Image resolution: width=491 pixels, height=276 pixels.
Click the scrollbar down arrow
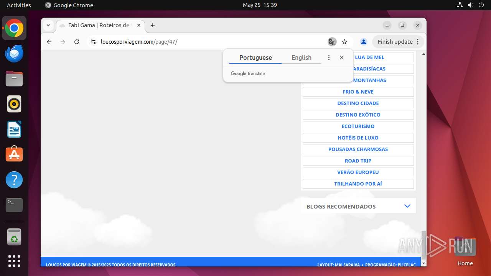(x=423, y=263)
